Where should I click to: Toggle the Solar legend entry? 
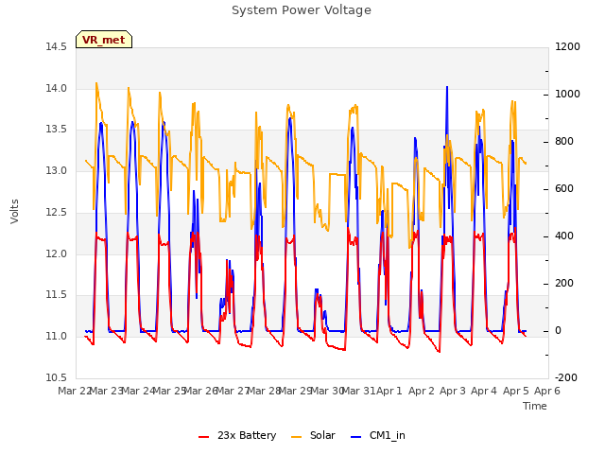click(313, 435)
